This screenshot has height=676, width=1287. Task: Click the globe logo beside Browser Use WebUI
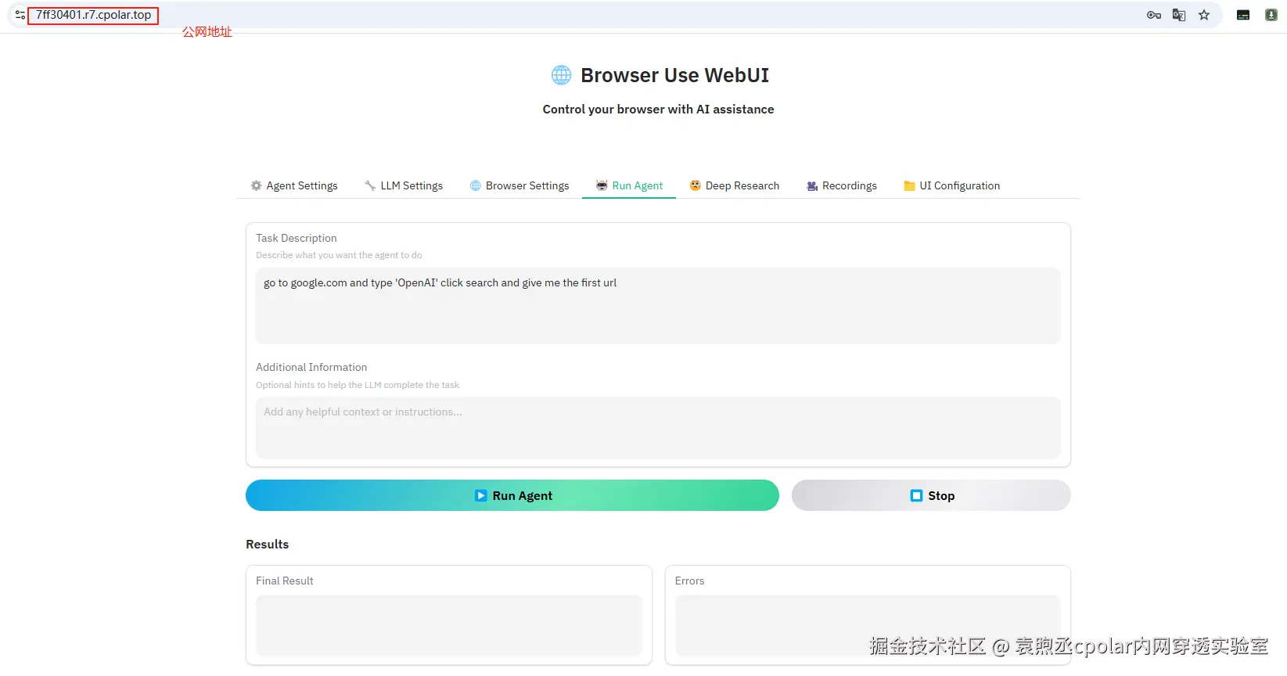(562, 75)
